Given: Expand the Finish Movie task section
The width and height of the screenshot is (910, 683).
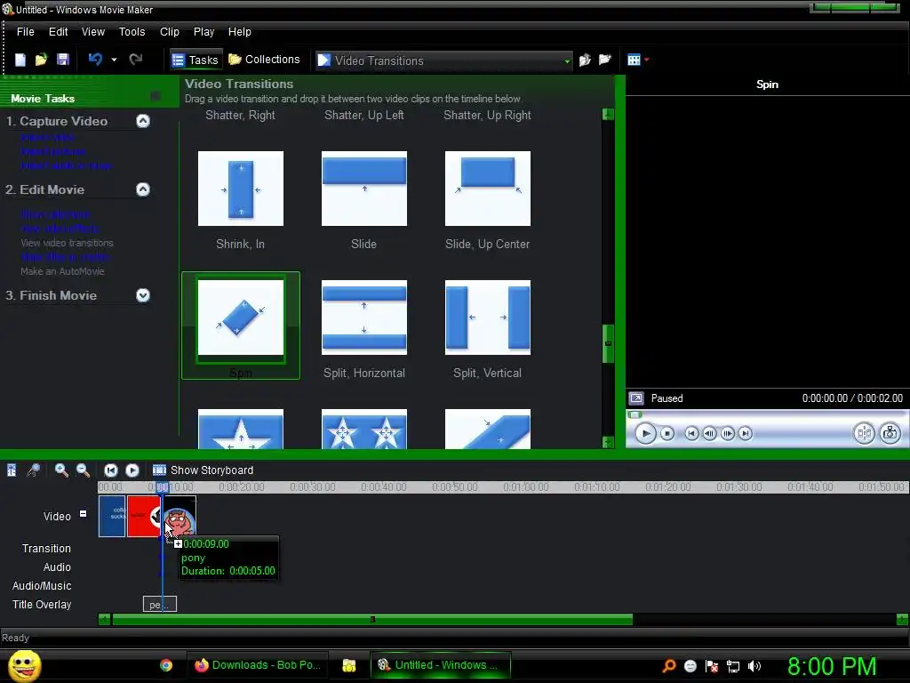Looking at the screenshot, I should 143,295.
